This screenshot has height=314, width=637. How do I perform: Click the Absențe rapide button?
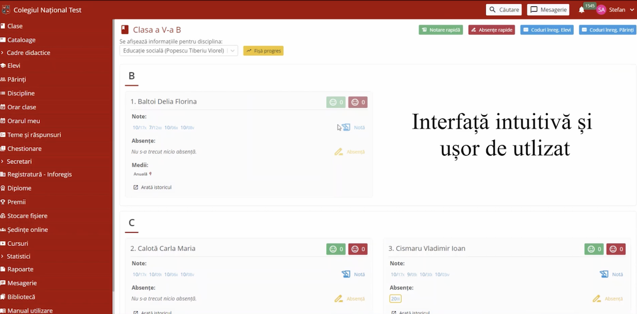pyautogui.click(x=491, y=30)
